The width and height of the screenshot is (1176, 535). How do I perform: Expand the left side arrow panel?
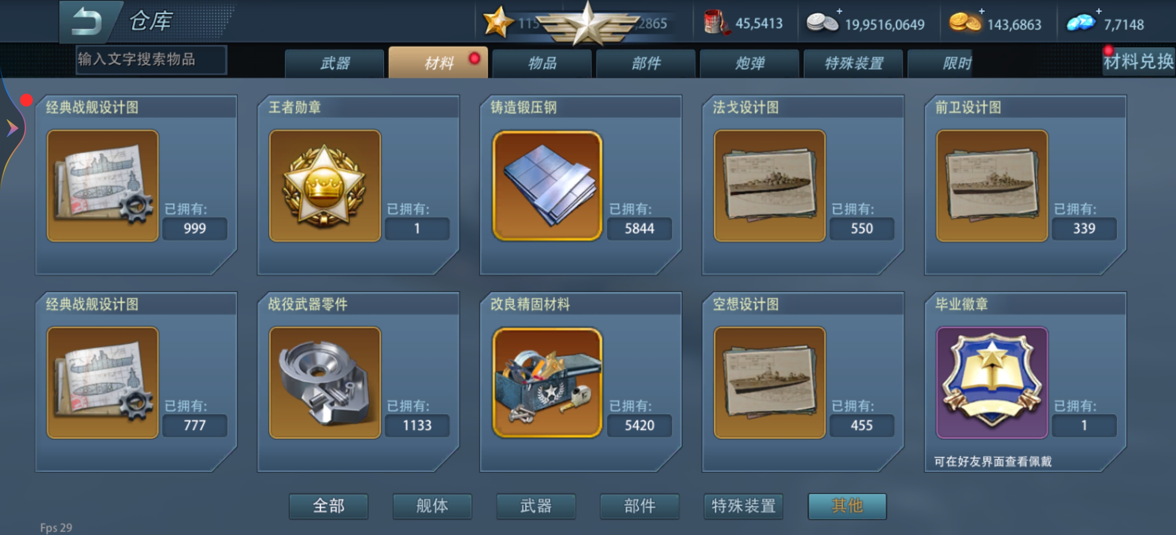point(12,128)
